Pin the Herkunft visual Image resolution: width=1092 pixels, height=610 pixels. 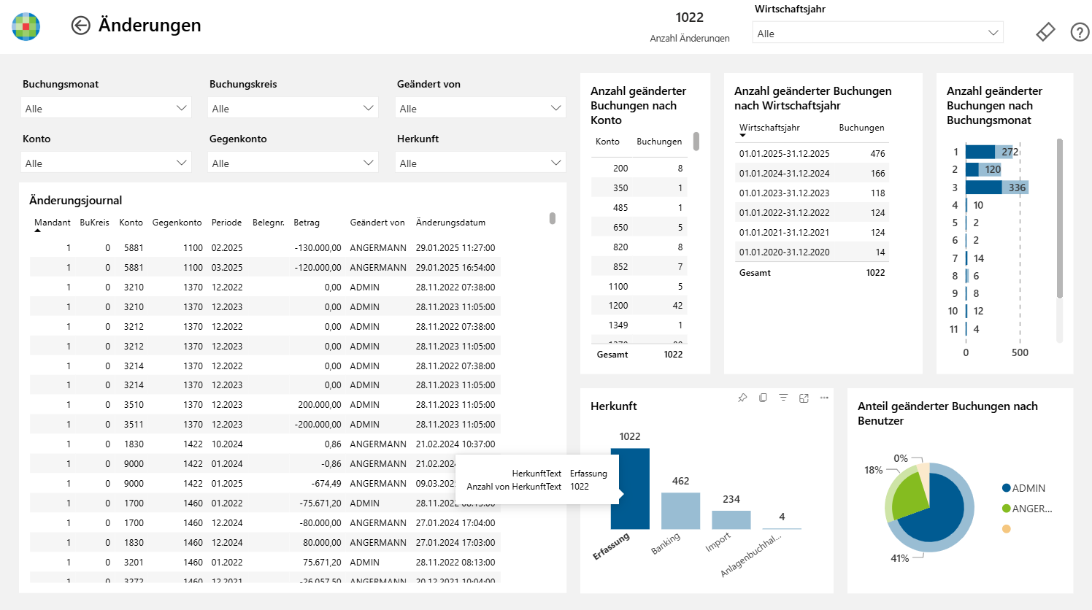point(742,398)
